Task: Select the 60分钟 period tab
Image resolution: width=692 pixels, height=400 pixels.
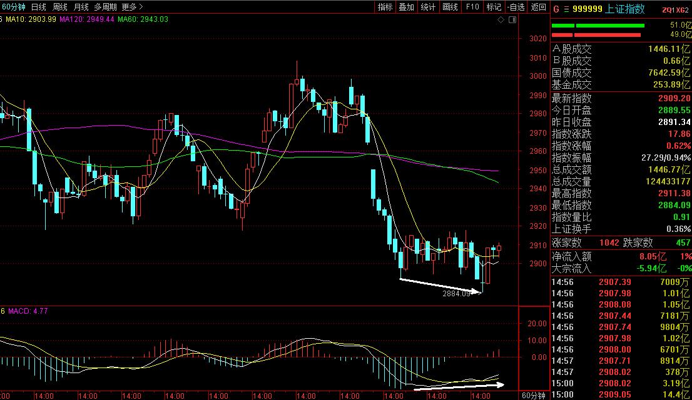Action: 14,7
